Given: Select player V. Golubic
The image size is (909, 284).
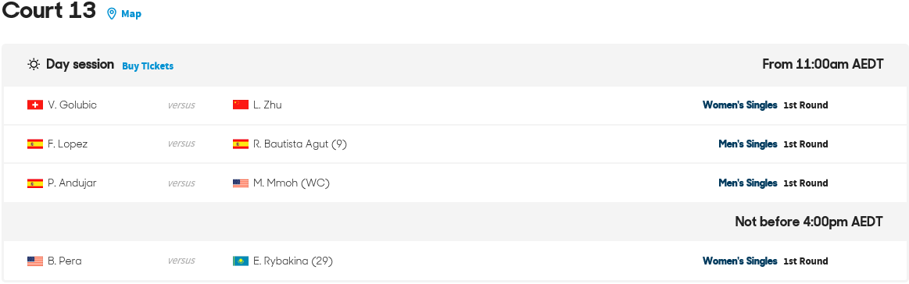Looking at the screenshot, I should pyautogui.click(x=73, y=105).
